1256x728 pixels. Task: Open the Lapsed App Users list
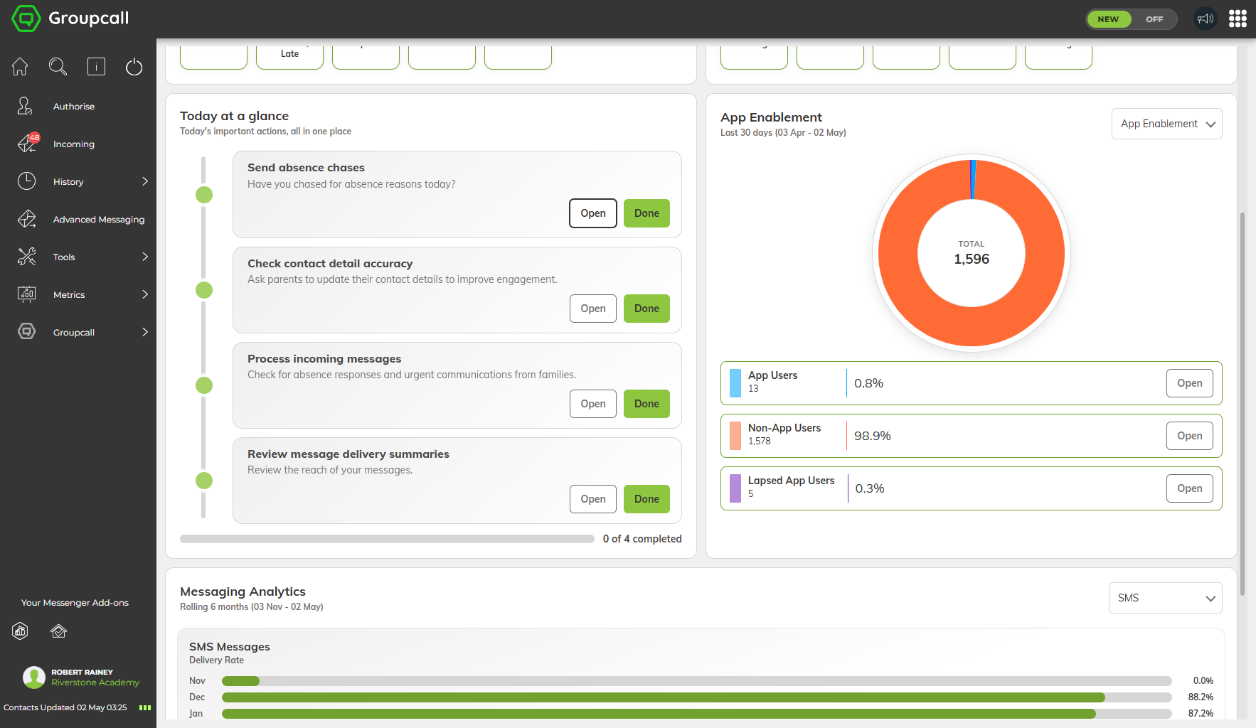click(x=1189, y=488)
